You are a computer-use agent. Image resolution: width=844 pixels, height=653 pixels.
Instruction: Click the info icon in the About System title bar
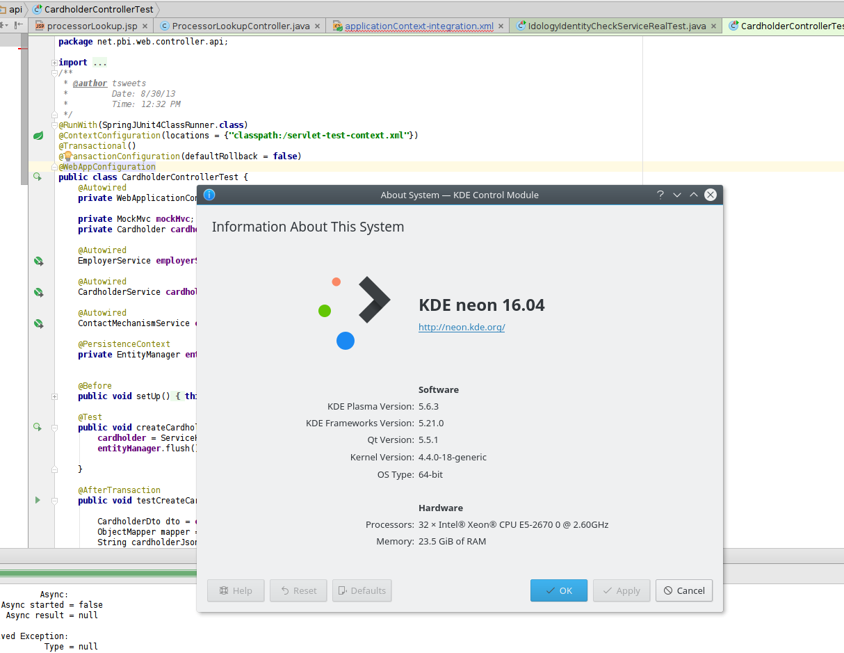(x=209, y=195)
